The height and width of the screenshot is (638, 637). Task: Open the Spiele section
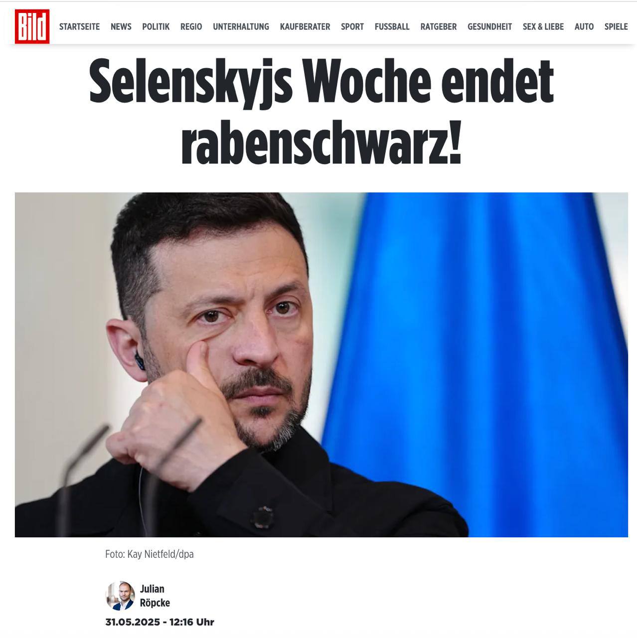pyautogui.click(x=616, y=27)
